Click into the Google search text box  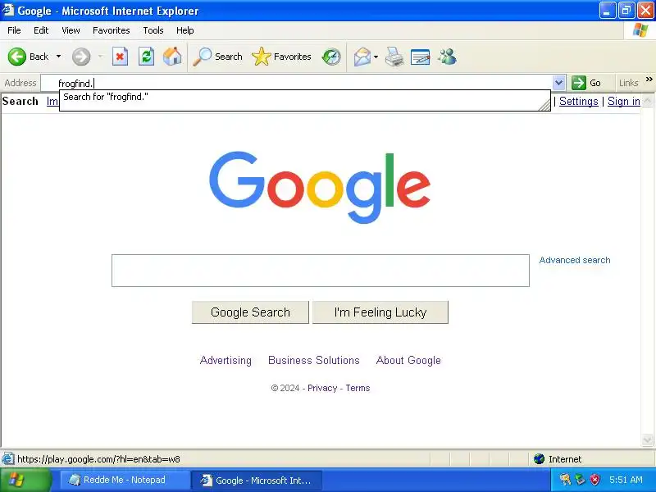click(321, 271)
